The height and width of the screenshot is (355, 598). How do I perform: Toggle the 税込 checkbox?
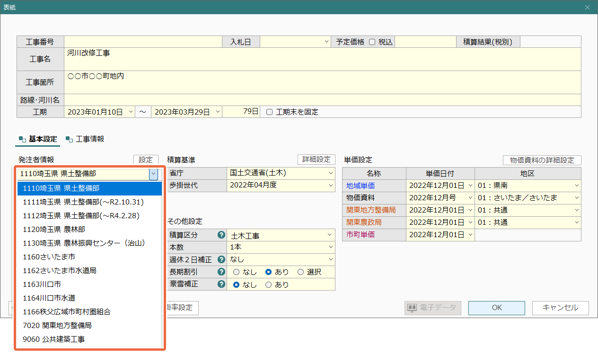372,42
